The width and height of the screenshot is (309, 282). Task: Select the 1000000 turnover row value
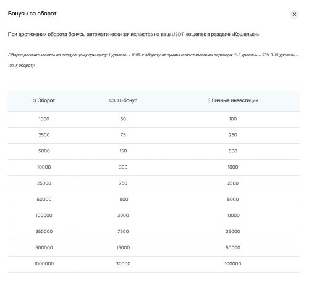coord(44,263)
